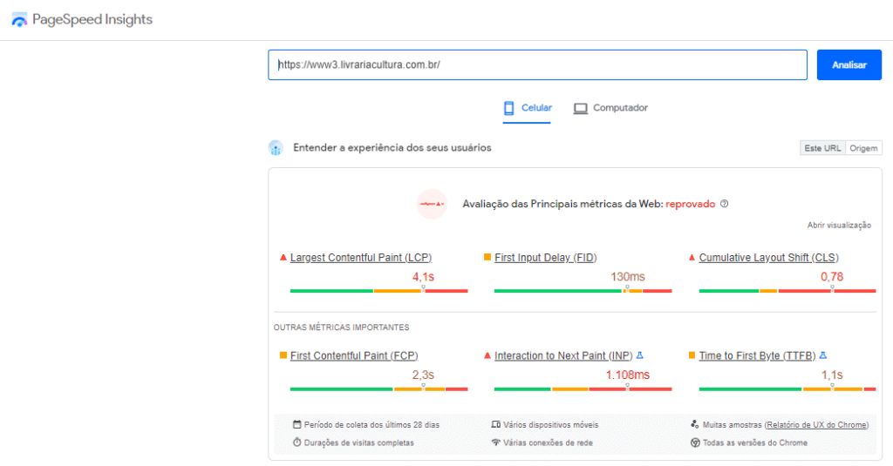Click the Cumulative Layout Shift distribution bar

click(x=787, y=290)
